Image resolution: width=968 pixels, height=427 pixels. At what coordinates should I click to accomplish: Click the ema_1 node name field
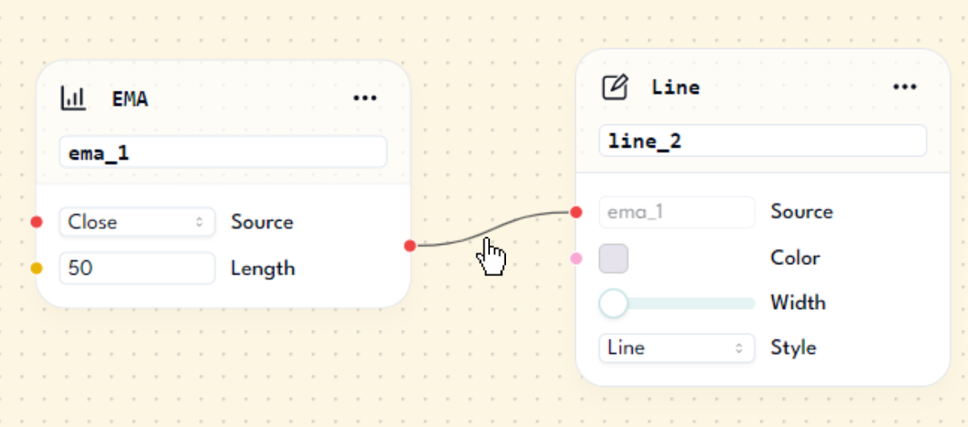click(x=223, y=152)
